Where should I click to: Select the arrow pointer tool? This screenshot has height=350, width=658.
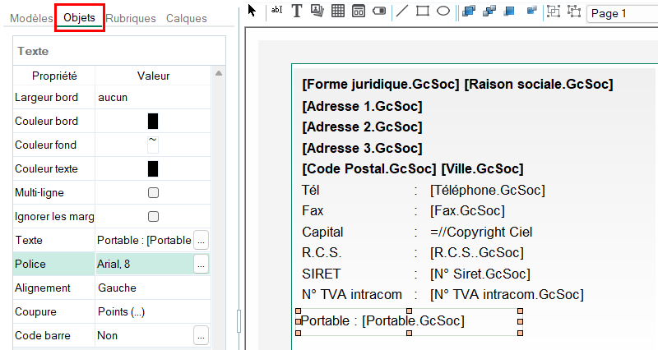point(252,11)
